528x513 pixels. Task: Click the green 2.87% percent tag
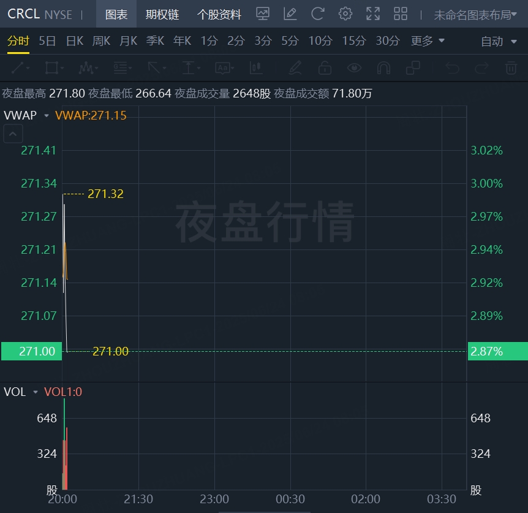click(498, 351)
